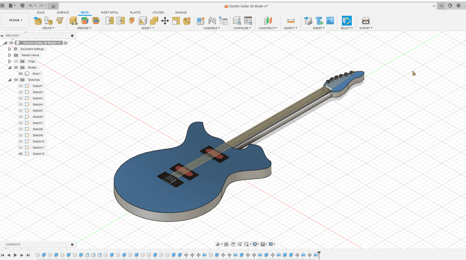Toggle visibility of Sketch12
This screenshot has height=260, width=466.
point(21,154)
